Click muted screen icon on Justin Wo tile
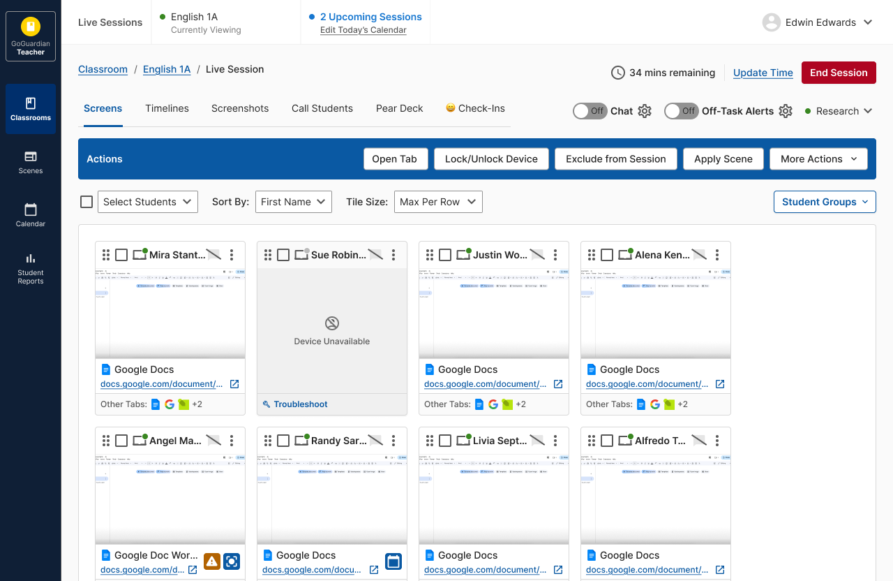The width and height of the screenshot is (893, 581). click(537, 255)
